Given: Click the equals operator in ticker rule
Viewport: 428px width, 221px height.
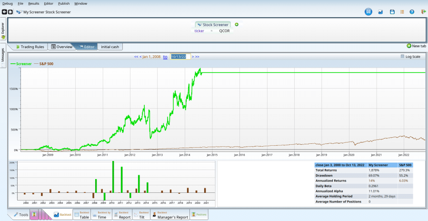Looking at the screenshot, I should tap(211, 31).
